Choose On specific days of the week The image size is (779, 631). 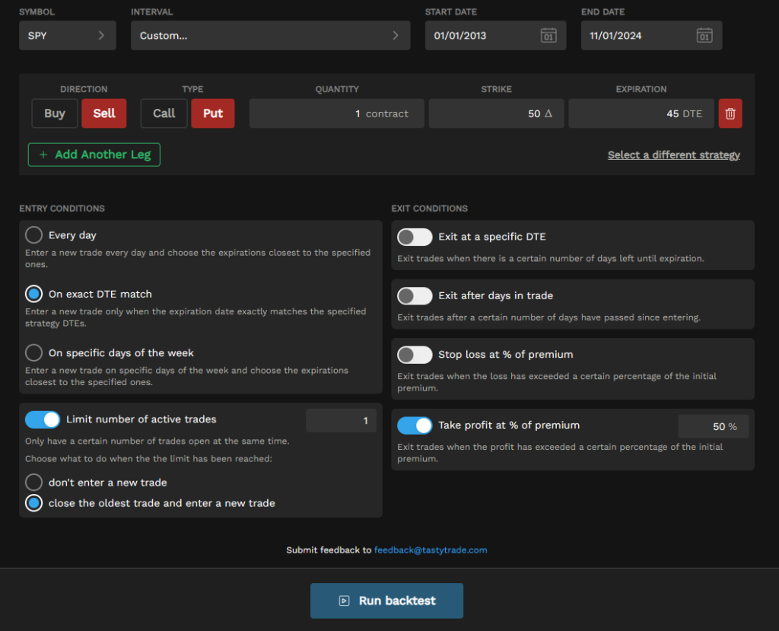pyautogui.click(x=33, y=352)
